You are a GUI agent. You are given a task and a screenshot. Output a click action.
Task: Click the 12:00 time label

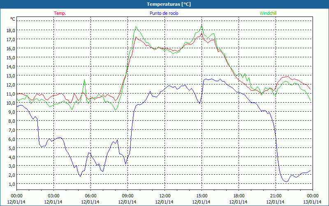click(164, 196)
